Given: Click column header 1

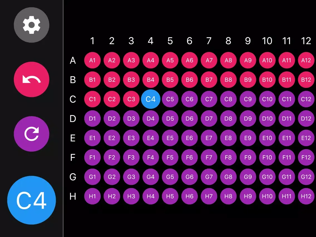Looking at the screenshot, I should (92, 41).
